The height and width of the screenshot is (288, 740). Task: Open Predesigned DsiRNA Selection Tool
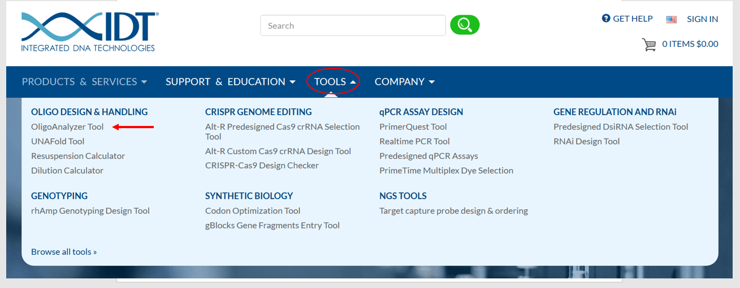(621, 126)
